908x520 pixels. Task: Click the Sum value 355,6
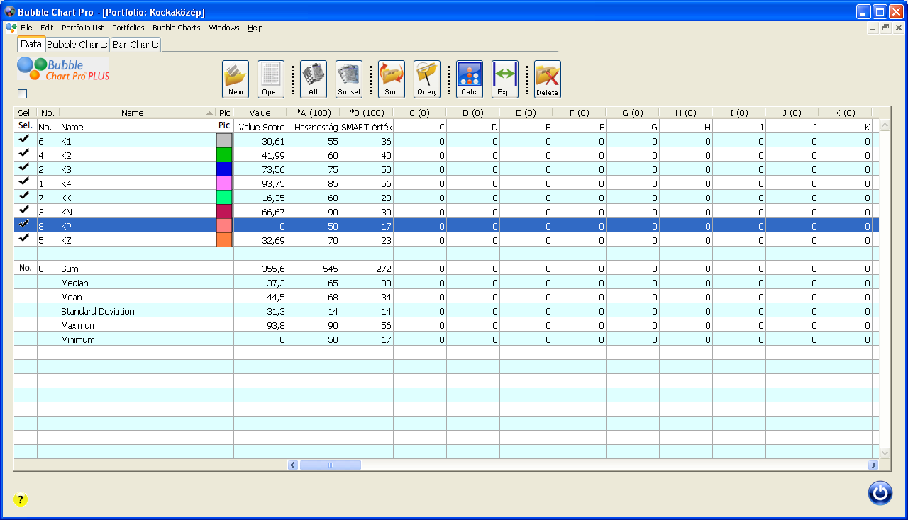tap(260, 269)
